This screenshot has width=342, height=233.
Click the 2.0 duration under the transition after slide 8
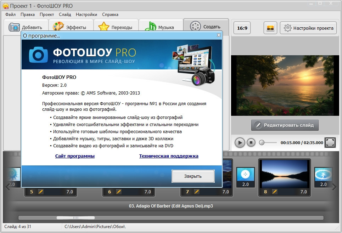(324, 184)
